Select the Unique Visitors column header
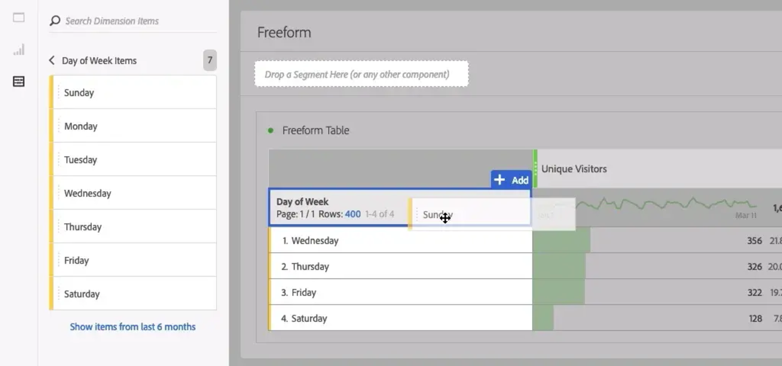This screenshot has width=782, height=366. pyautogui.click(x=574, y=169)
